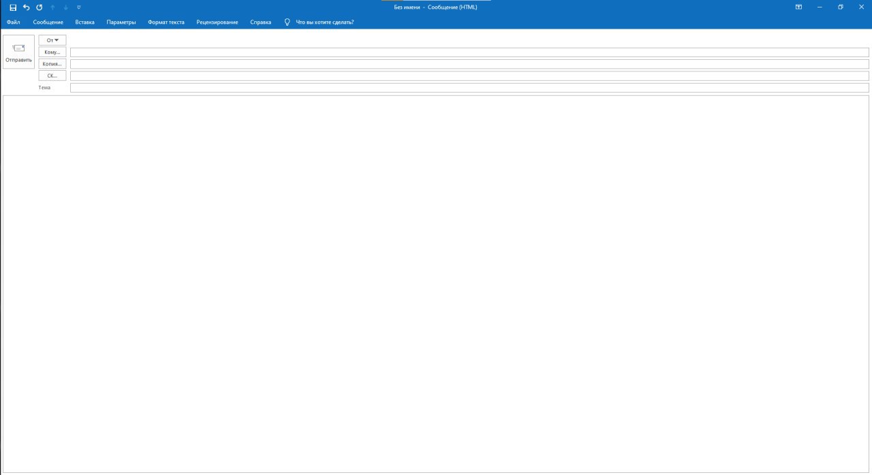
Task: Click the Save icon in the title bar
Action: pyautogui.click(x=13, y=7)
